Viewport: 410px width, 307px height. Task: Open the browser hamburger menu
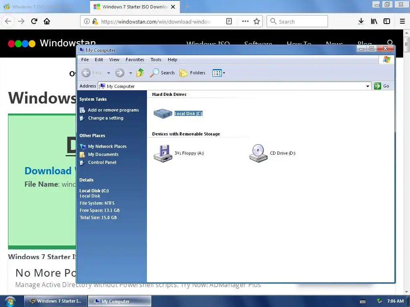[402, 22]
